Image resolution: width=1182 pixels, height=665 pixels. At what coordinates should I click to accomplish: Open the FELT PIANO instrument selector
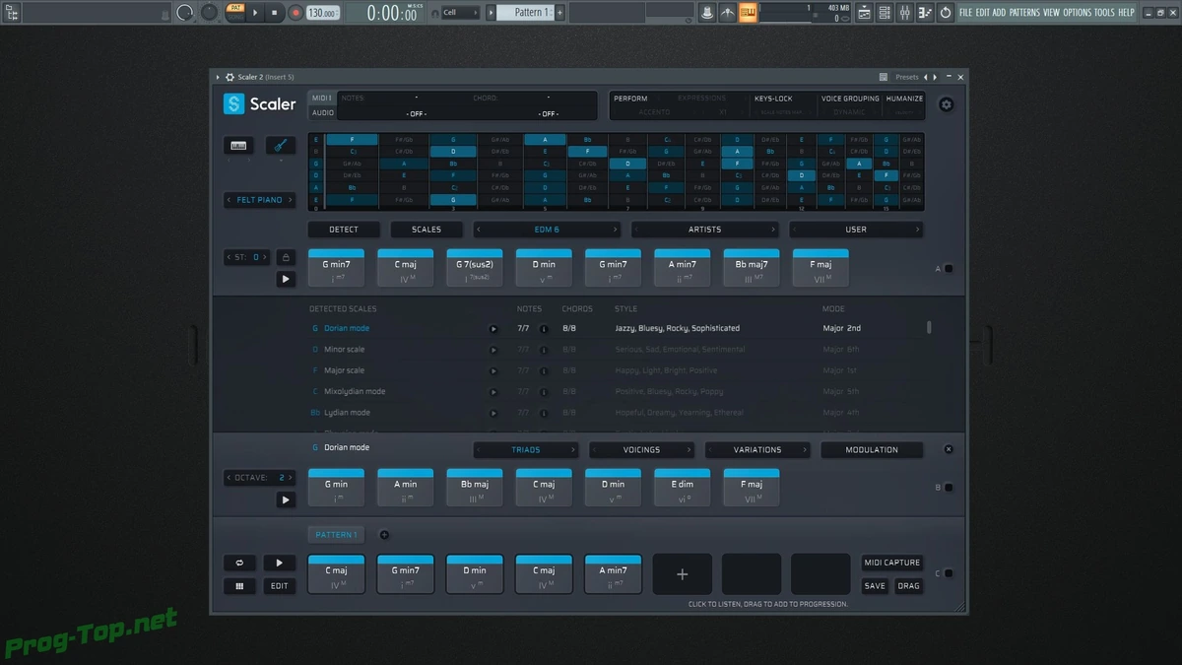(x=259, y=200)
